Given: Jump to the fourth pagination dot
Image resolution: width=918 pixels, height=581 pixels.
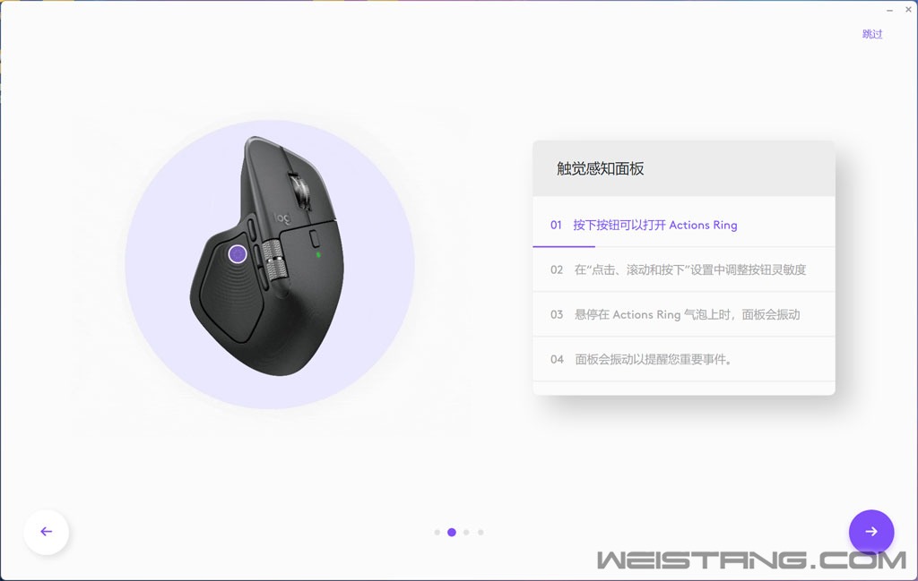Looking at the screenshot, I should pyautogui.click(x=481, y=533).
